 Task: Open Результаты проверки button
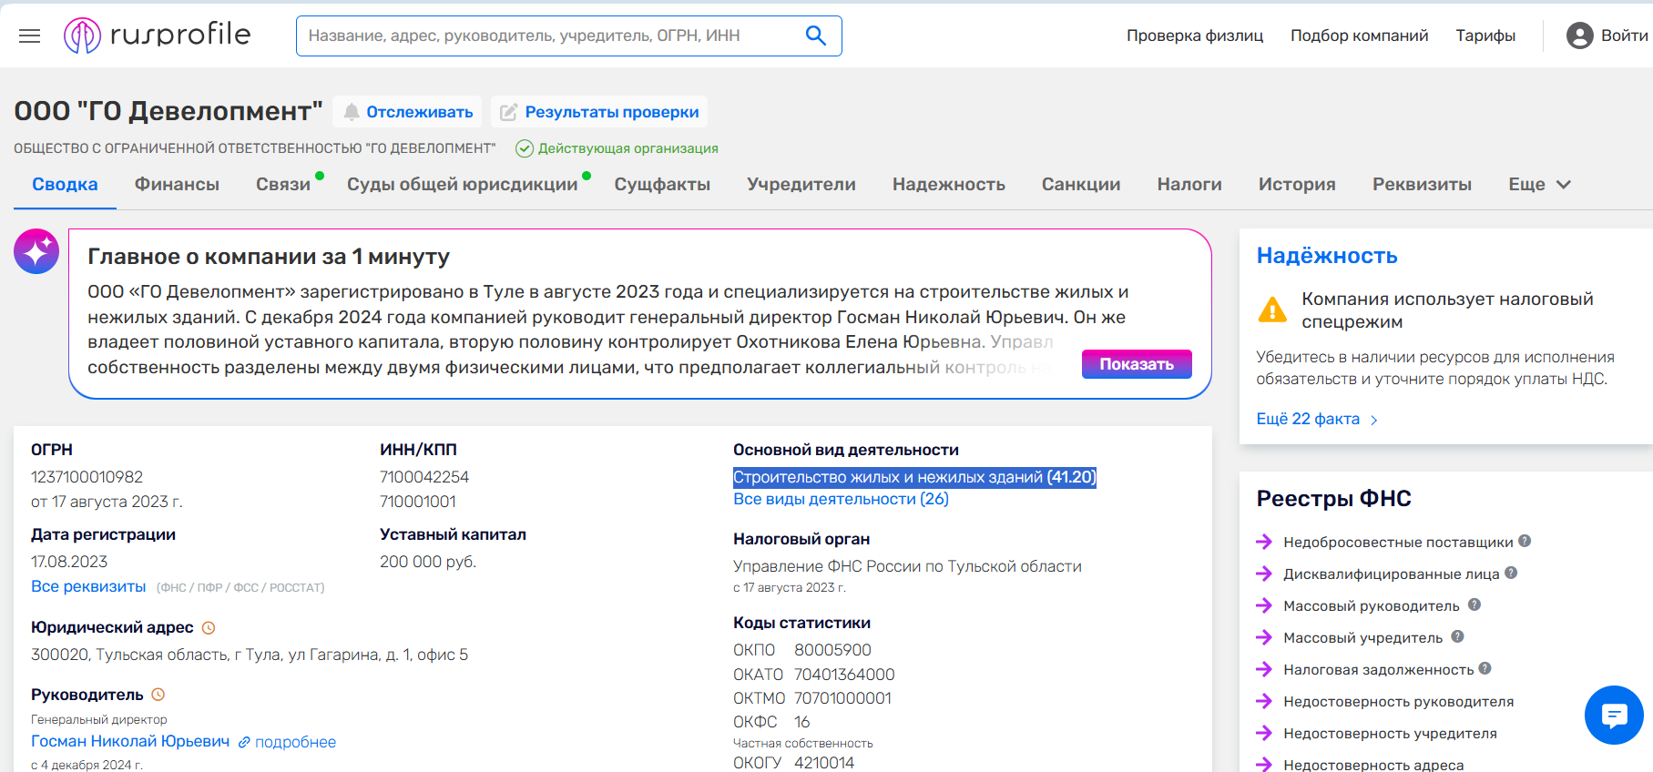pos(599,112)
